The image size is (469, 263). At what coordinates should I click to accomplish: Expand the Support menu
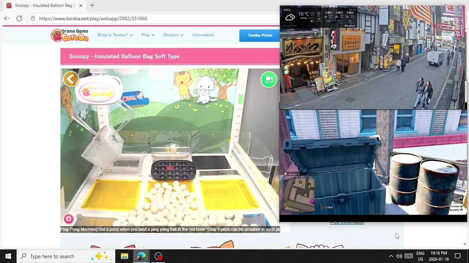(173, 35)
